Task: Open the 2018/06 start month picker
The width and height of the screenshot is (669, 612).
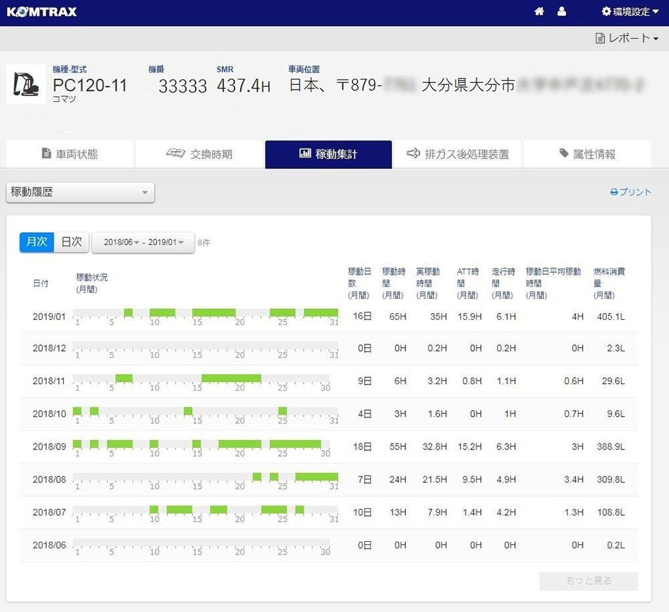Action: (121, 242)
